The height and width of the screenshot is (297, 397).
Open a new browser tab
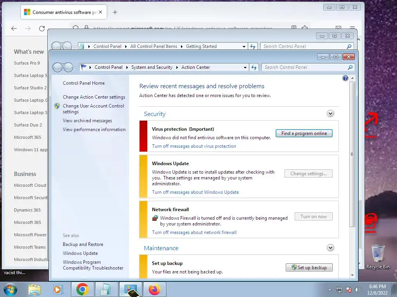[115, 12]
